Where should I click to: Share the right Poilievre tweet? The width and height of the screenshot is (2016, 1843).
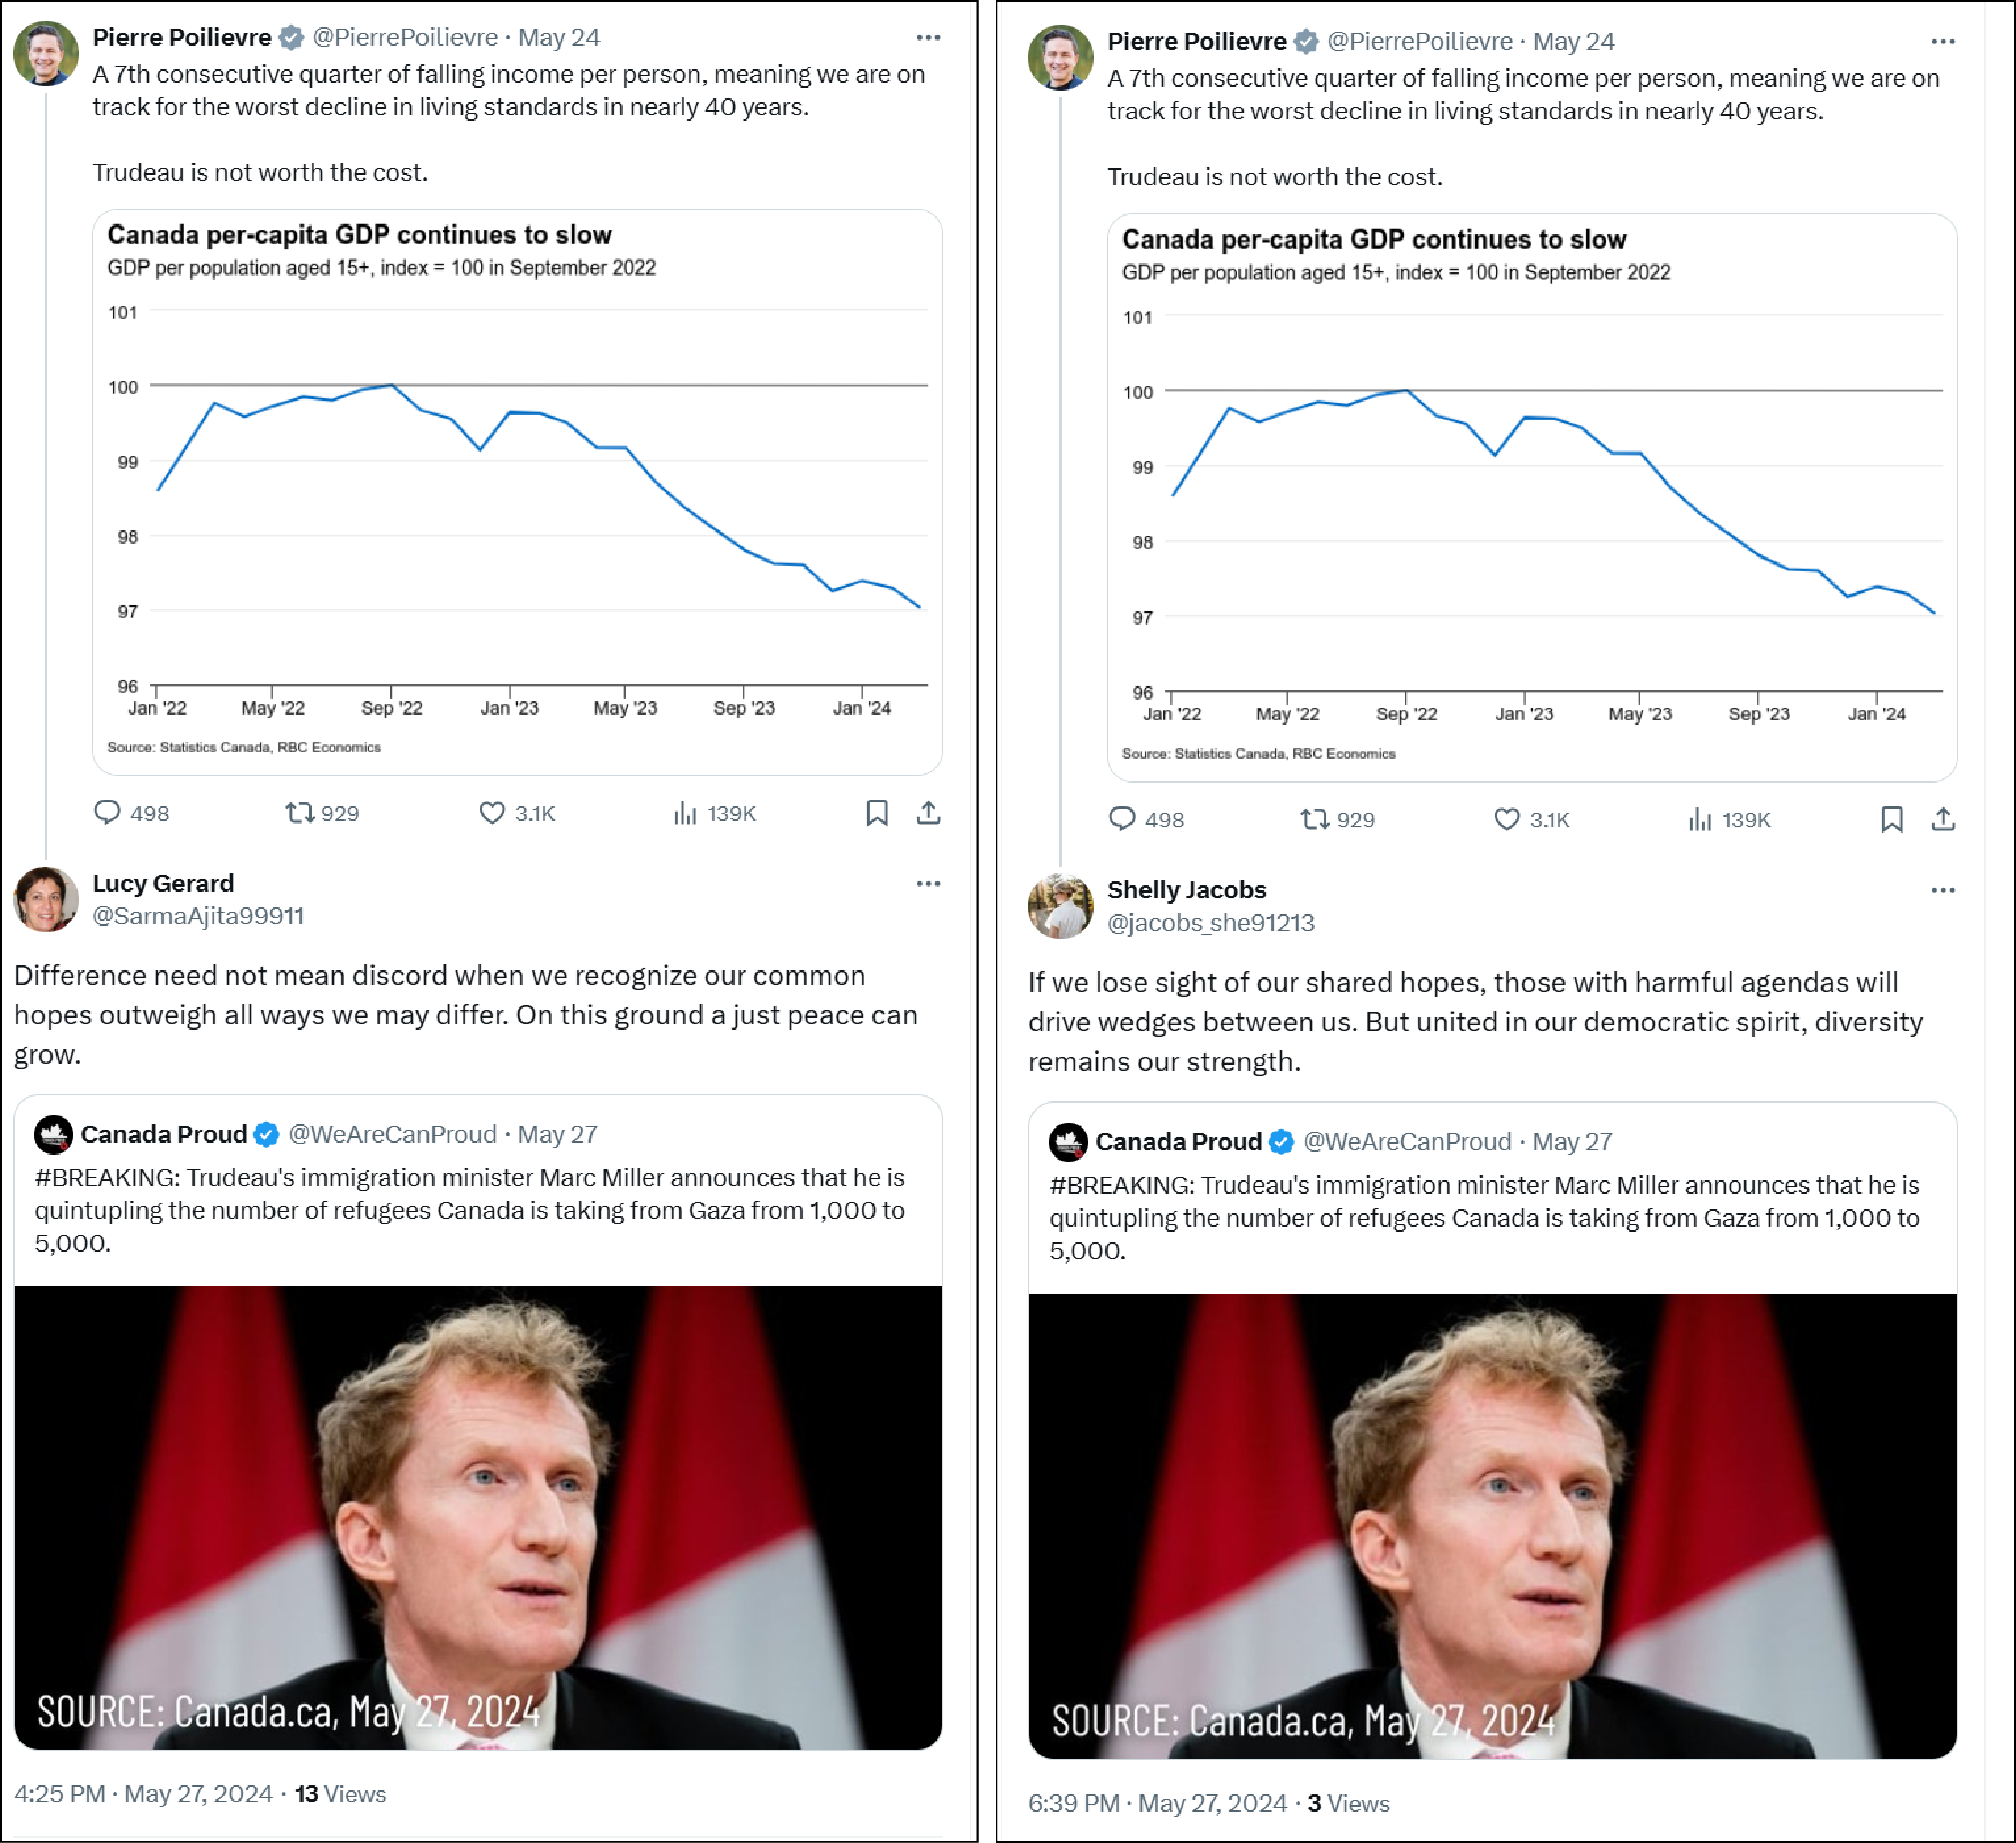[x=1943, y=819]
